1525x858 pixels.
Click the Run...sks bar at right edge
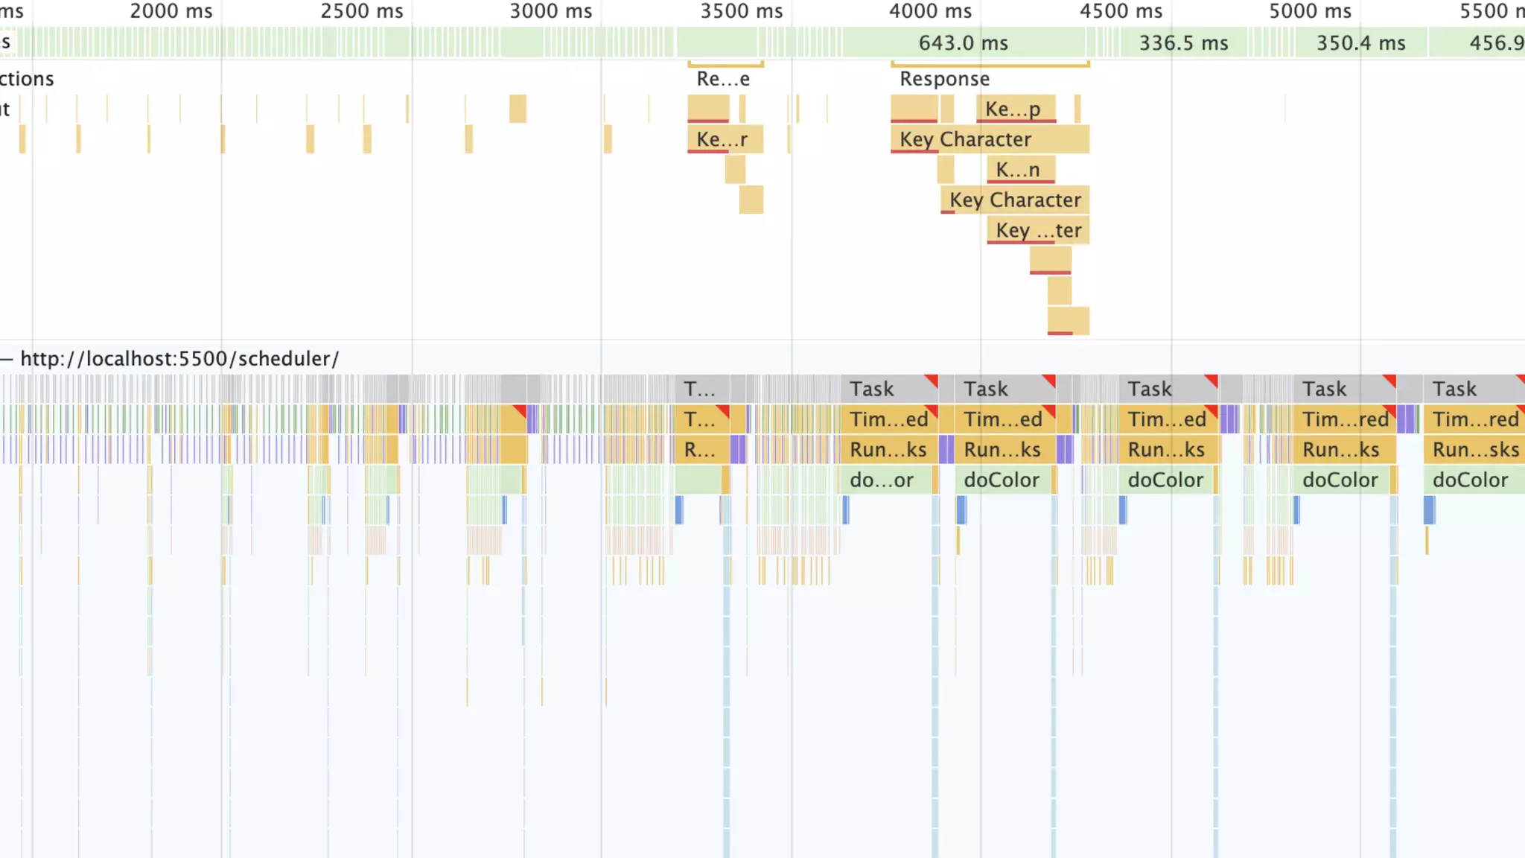tap(1474, 450)
